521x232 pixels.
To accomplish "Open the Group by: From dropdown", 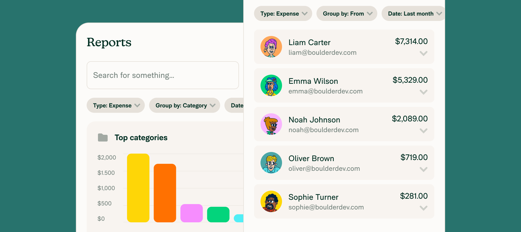I will [347, 13].
